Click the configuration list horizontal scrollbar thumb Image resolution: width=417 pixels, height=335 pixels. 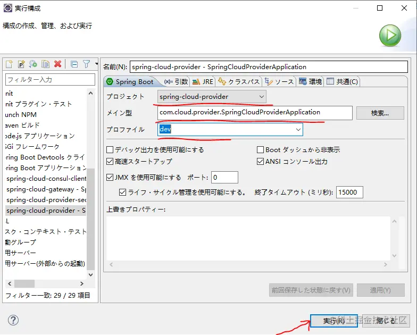click(x=24, y=284)
